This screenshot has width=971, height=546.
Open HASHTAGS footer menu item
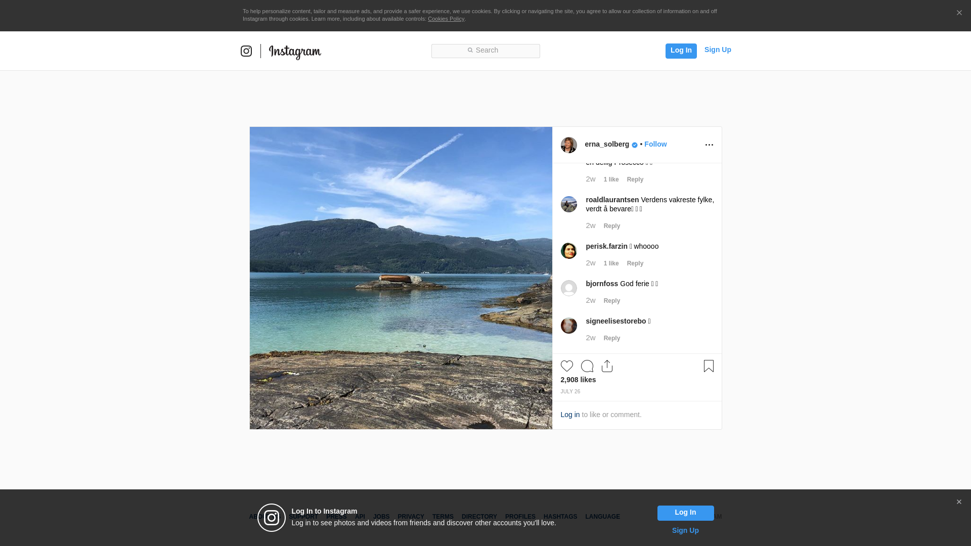pos(560,517)
